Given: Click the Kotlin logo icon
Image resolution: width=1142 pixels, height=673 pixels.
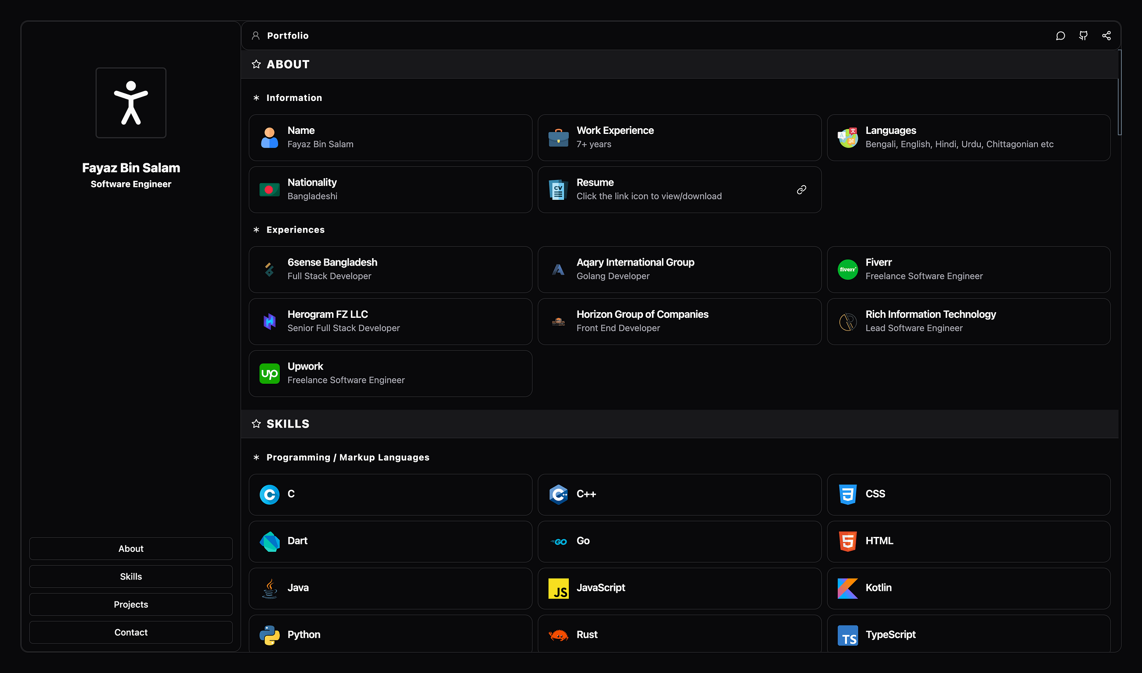Looking at the screenshot, I should (x=848, y=588).
